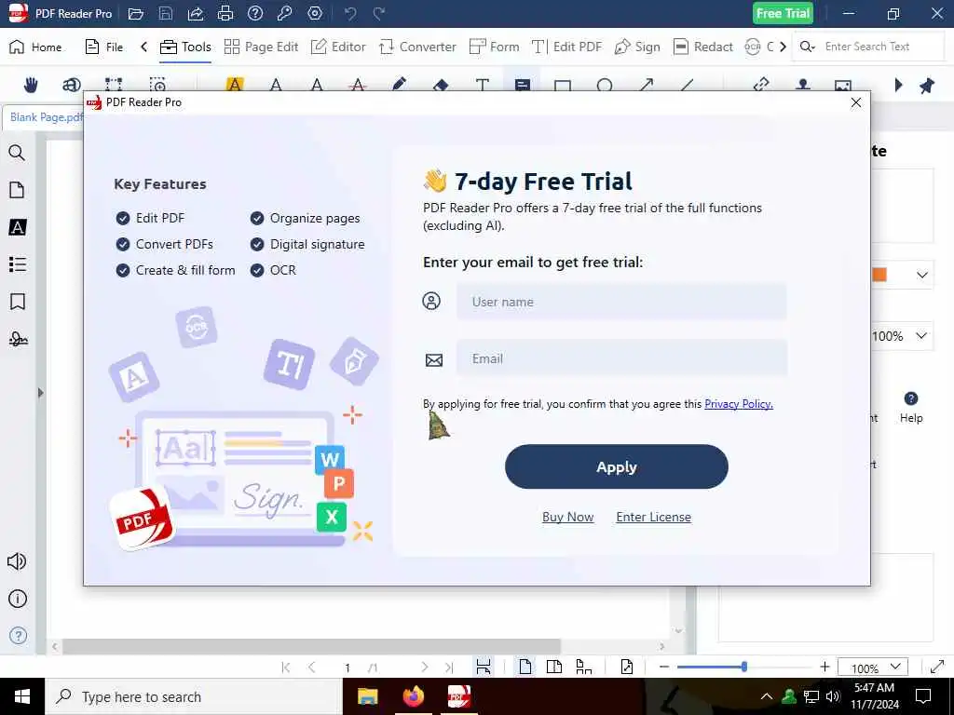Image resolution: width=954 pixels, height=715 pixels.
Task: Open the Signatures panel in left sidebar
Action: coord(17,339)
